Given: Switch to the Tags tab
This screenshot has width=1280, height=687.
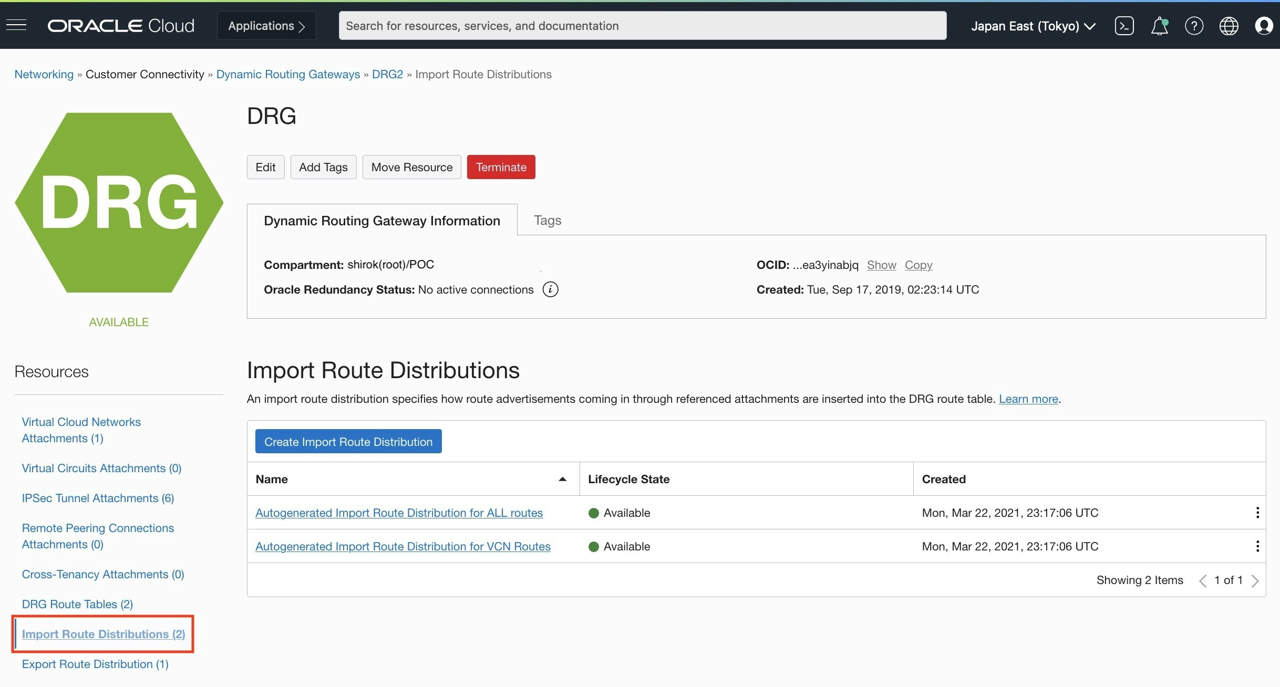Looking at the screenshot, I should click(x=547, y=220).
